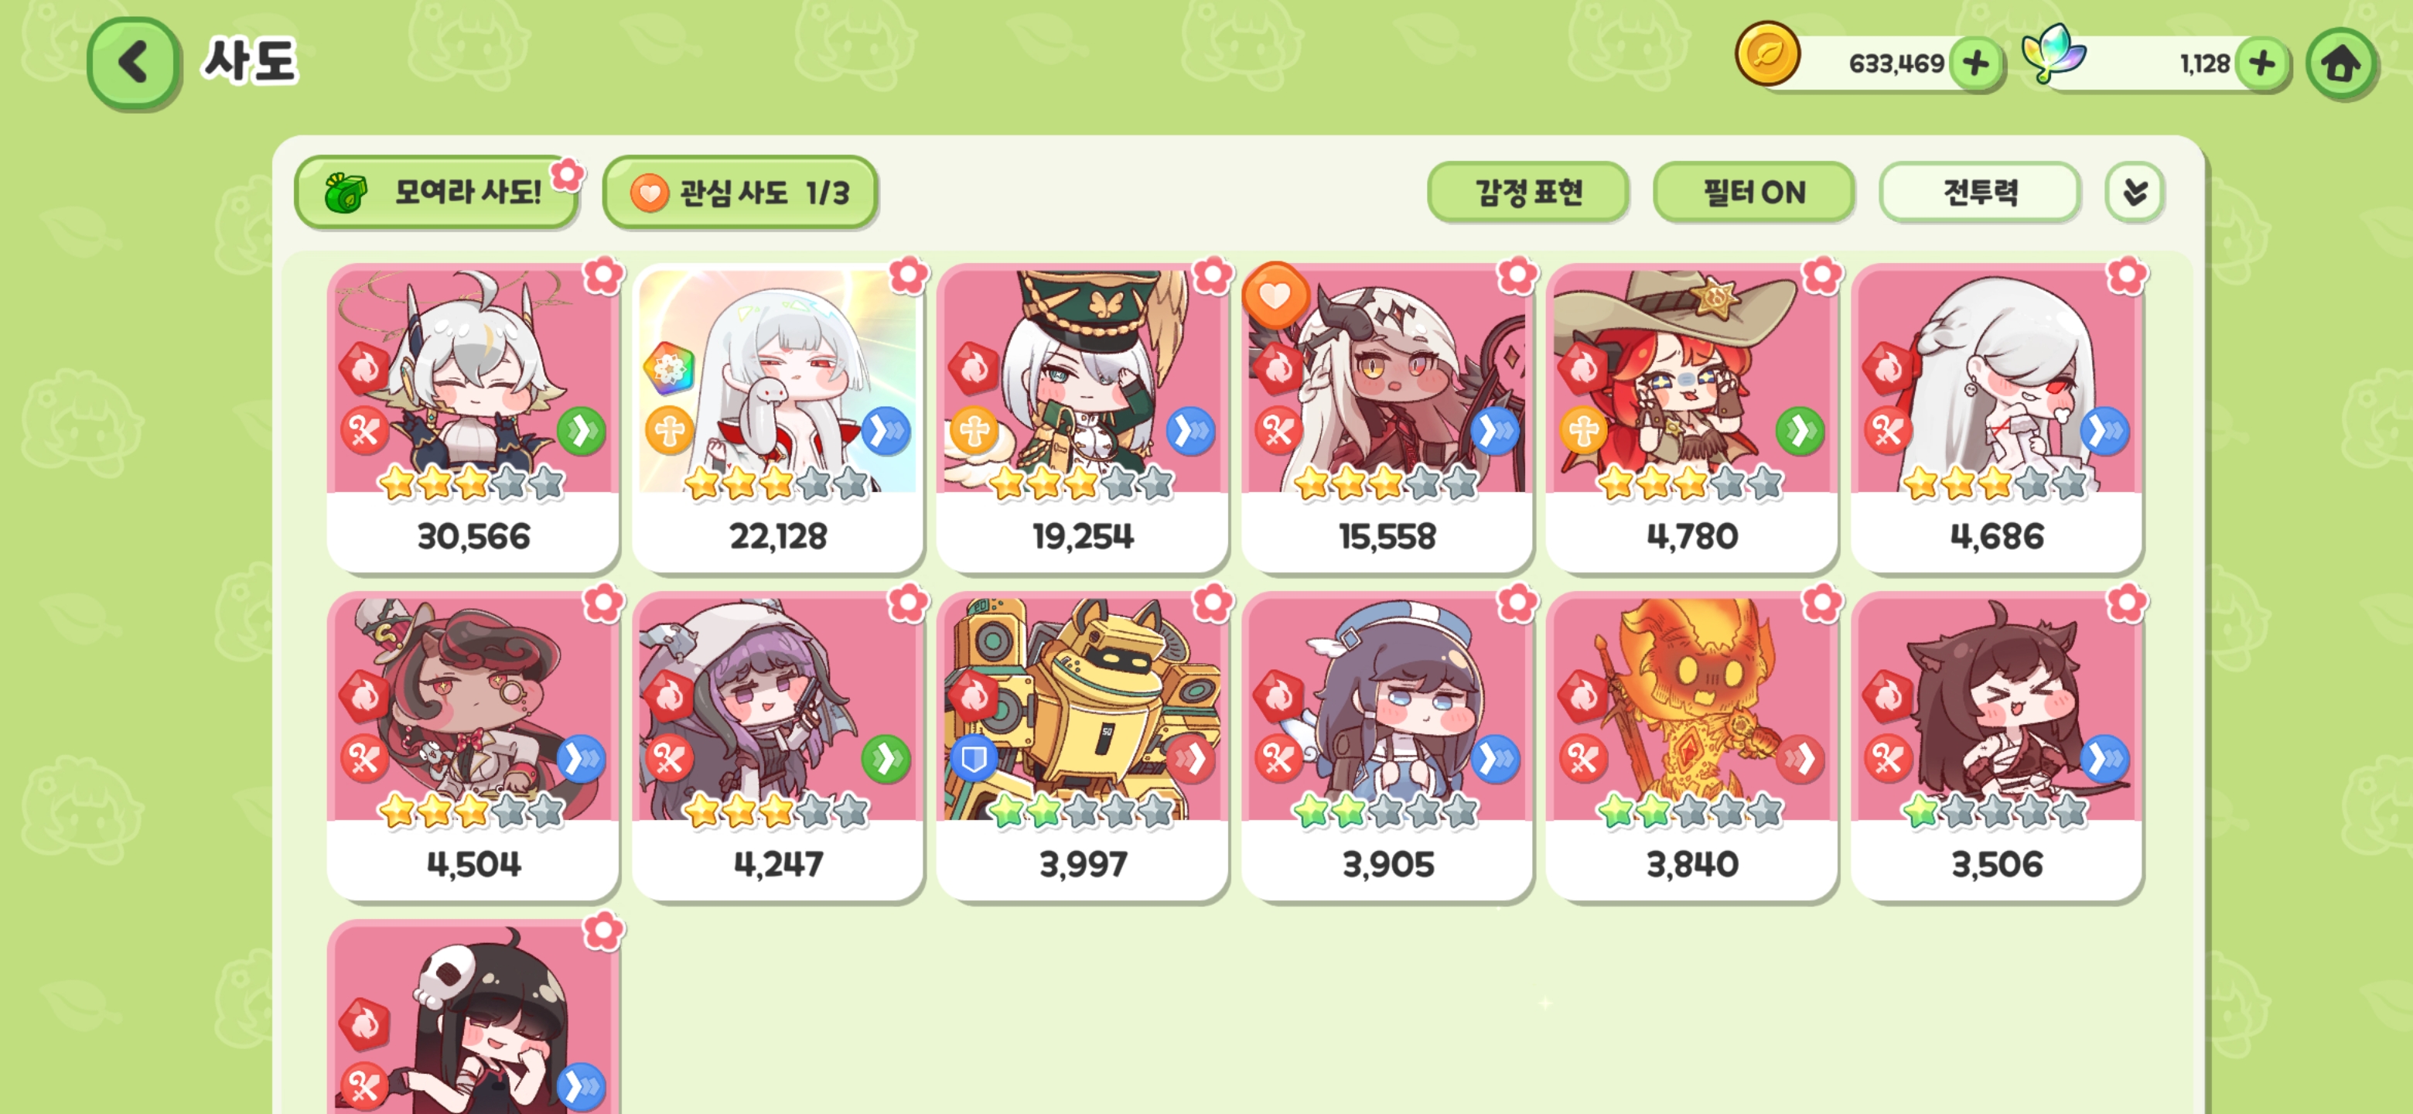Screen dimensions: 2413x1114
Task: Open the flame knight apostle with 3,840
Action: 1691,746
